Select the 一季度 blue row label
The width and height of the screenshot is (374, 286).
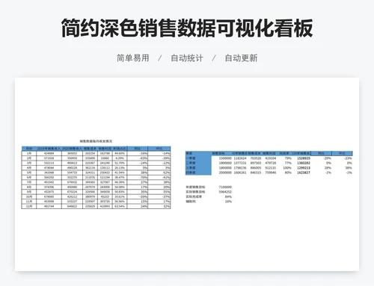click(x=198, y=158)
